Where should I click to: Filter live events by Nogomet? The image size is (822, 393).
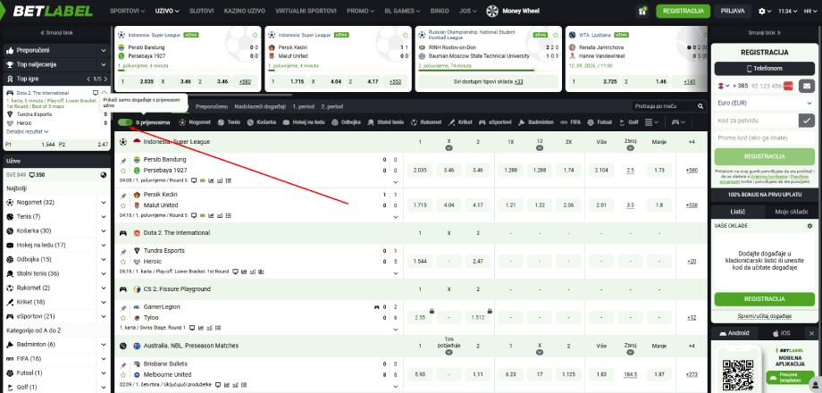[x=195, y=122]
